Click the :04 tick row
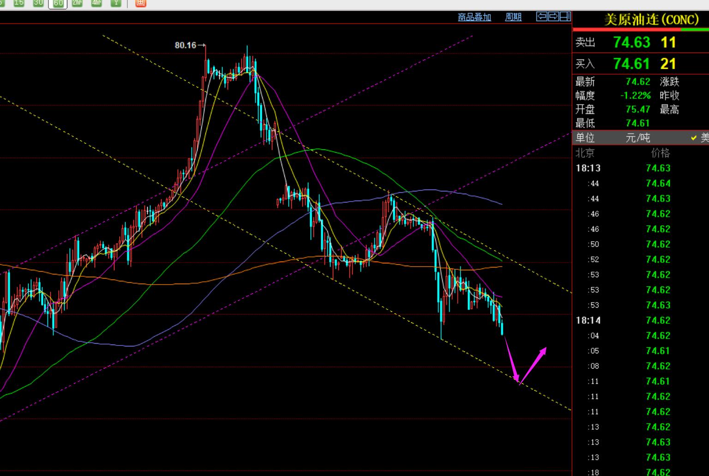Viewport: 709px width, 476px height. click(641, 335)
